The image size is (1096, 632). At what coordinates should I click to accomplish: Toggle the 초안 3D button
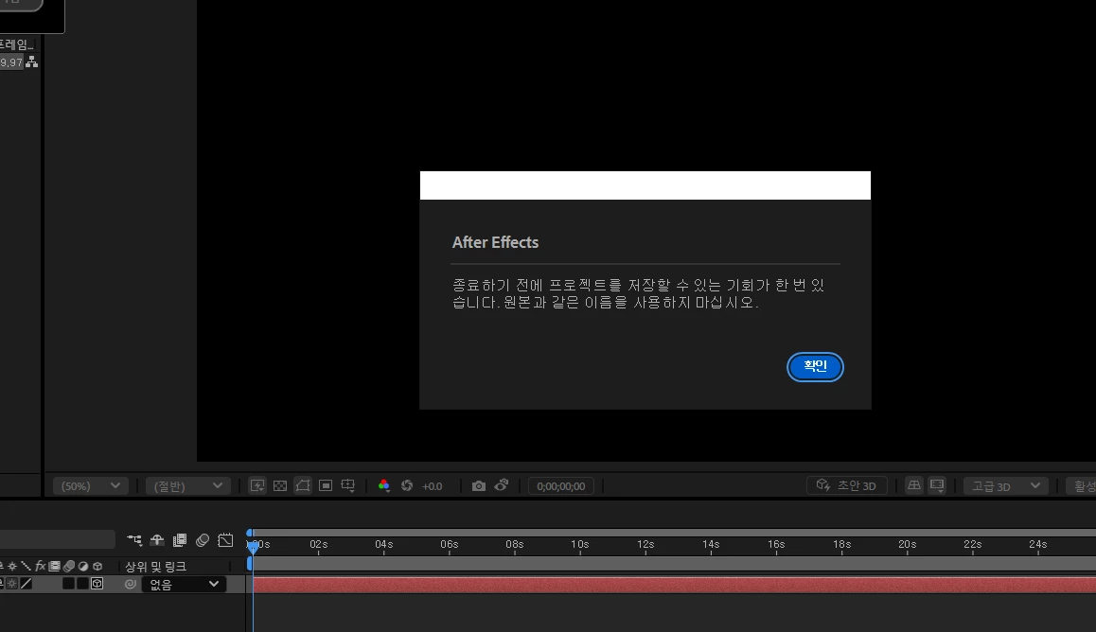coord(847,485)
